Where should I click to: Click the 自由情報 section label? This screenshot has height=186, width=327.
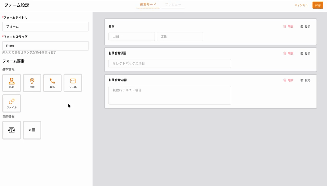pyautogui.click(x=8, y=117)
